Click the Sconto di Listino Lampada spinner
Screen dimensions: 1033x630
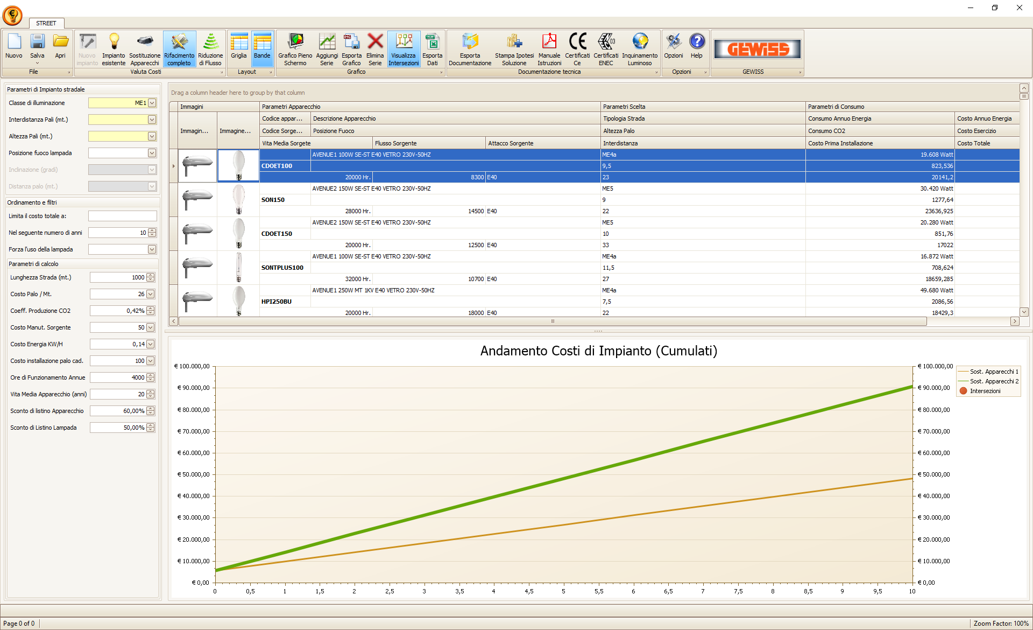151,428
